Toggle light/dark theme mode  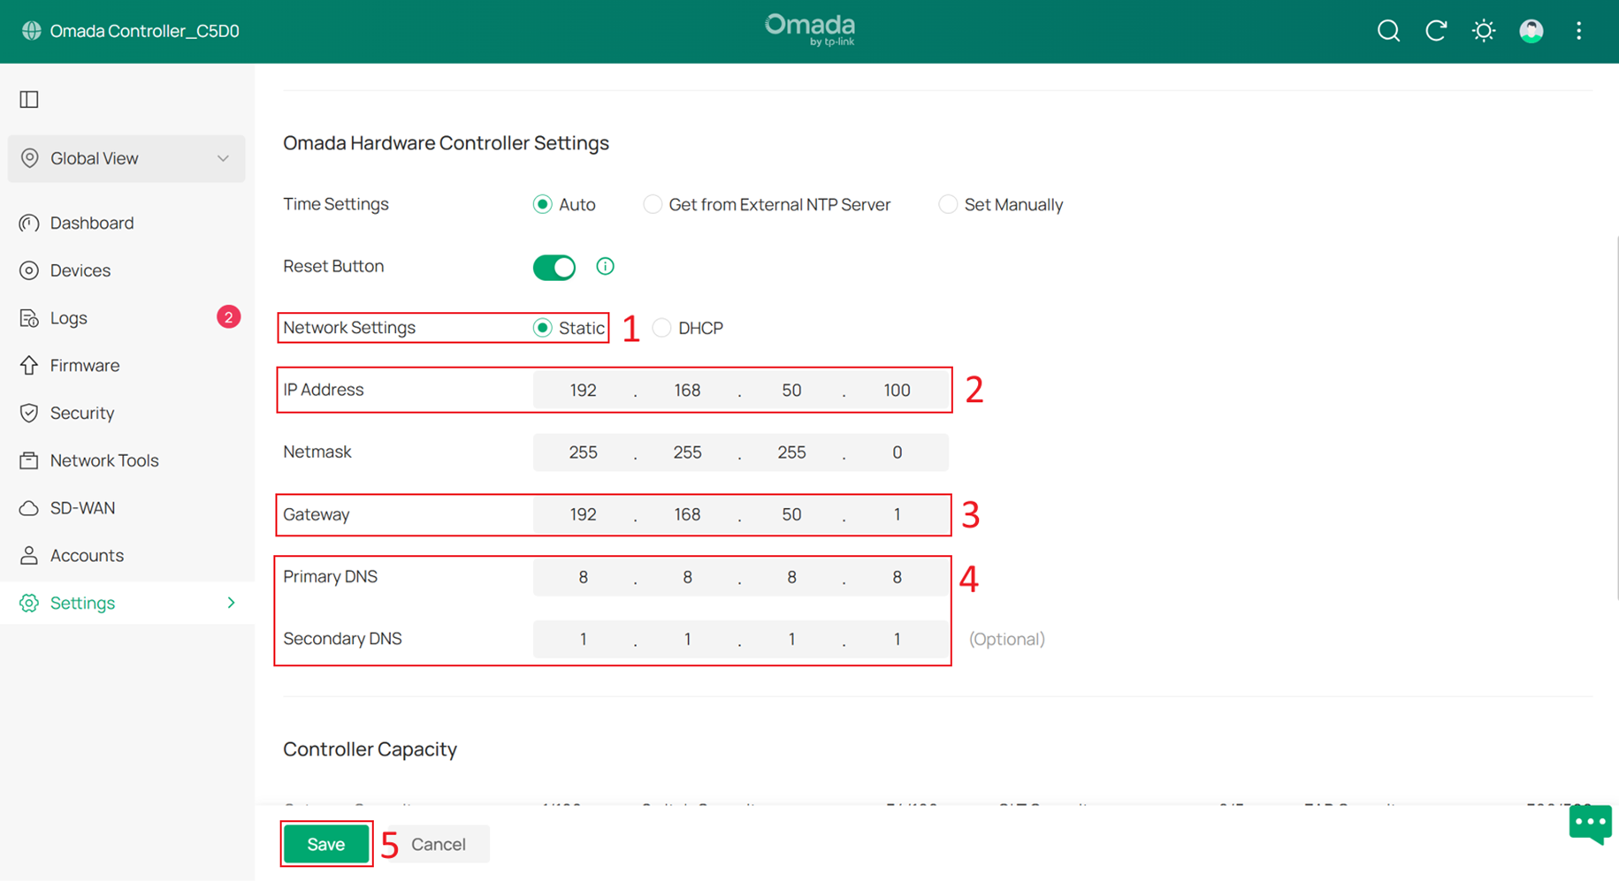click(1483, 30)
